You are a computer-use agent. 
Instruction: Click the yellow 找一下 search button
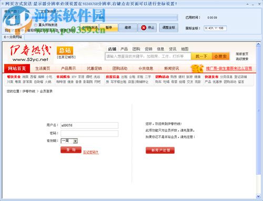pyautogui.click(x=201, y=56)
